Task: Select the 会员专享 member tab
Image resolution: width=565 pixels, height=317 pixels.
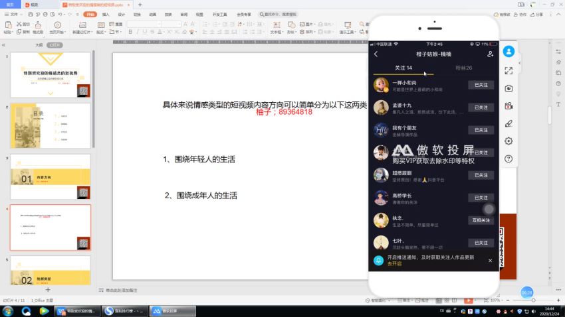Action: (243, 15)
